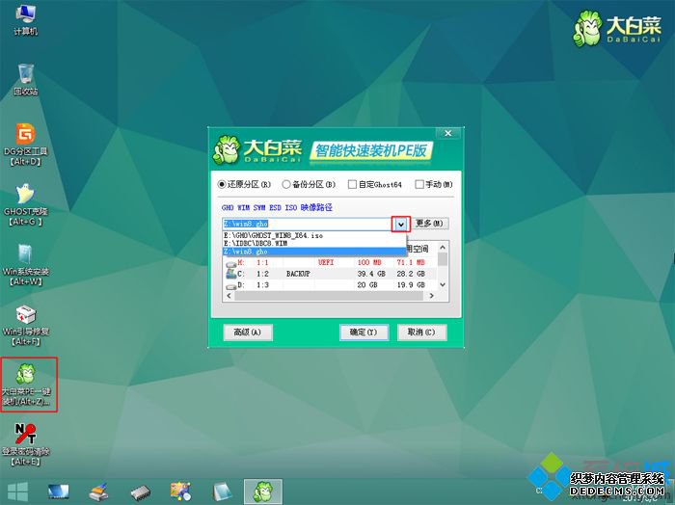Click the partition list vertical scrollbar thumb
The width and height of the screenshot is (675, 505).
[x=443, y=259]
